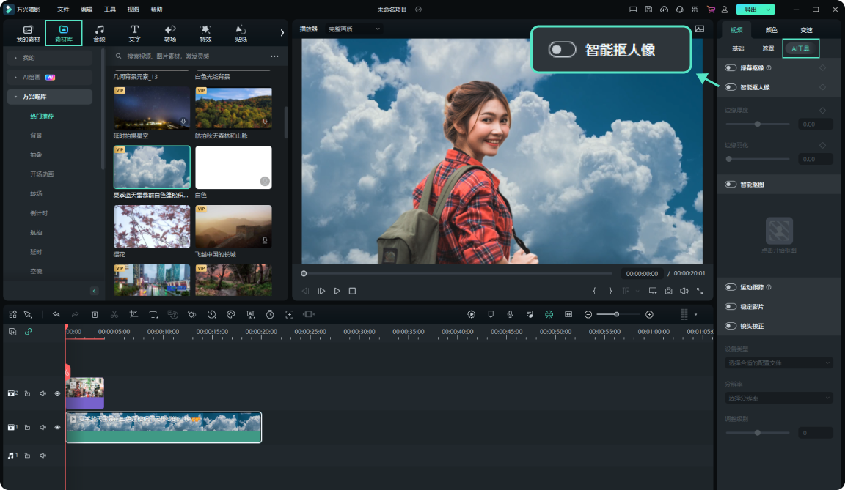845x490 pixels.
Task: Enable the 稳定影片 toggle
Action: tap(731, 307)
